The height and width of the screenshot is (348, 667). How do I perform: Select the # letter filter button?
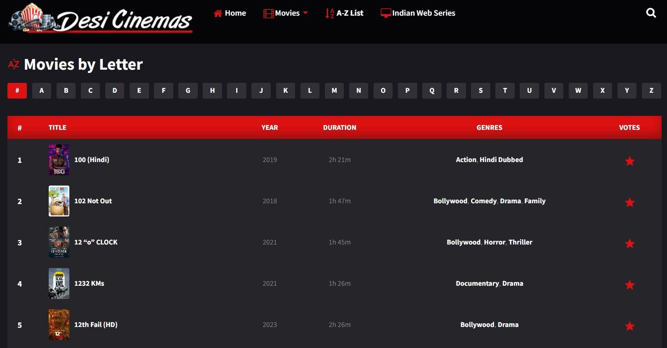pyautogui.click(x=17, y=91)
